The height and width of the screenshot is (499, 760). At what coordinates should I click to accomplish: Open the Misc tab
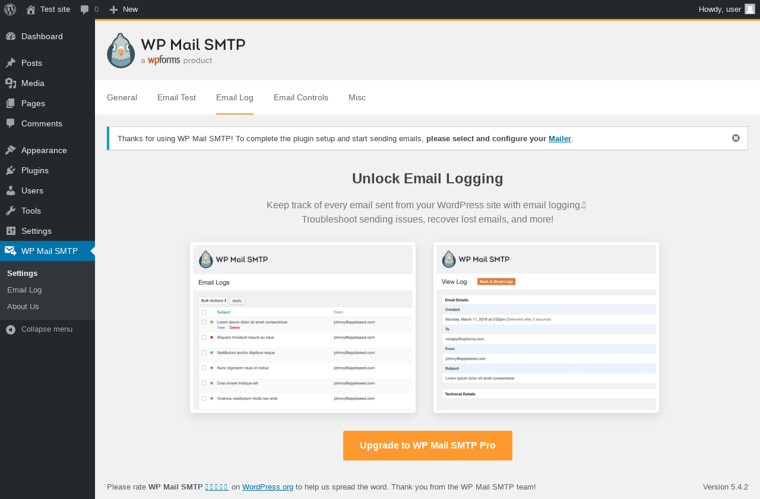(x=357, y=97)
